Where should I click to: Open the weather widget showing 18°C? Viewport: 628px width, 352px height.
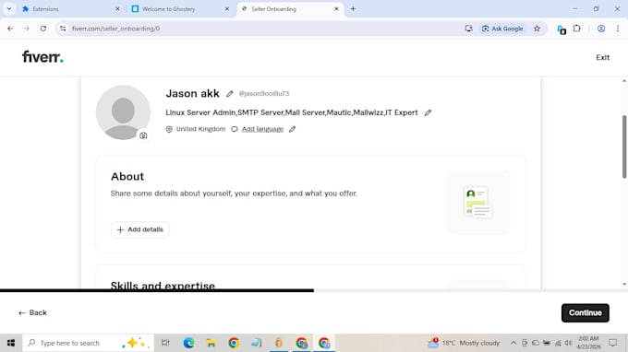(x=464, y=343)
